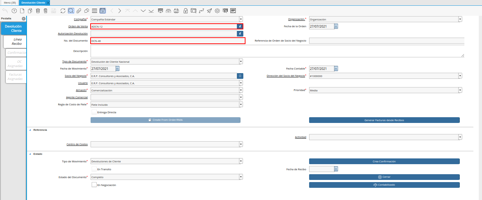Go to next record arrow
The height and width of the screenshot is (200, 482).
pyautogui.click(x=120, y=11)
